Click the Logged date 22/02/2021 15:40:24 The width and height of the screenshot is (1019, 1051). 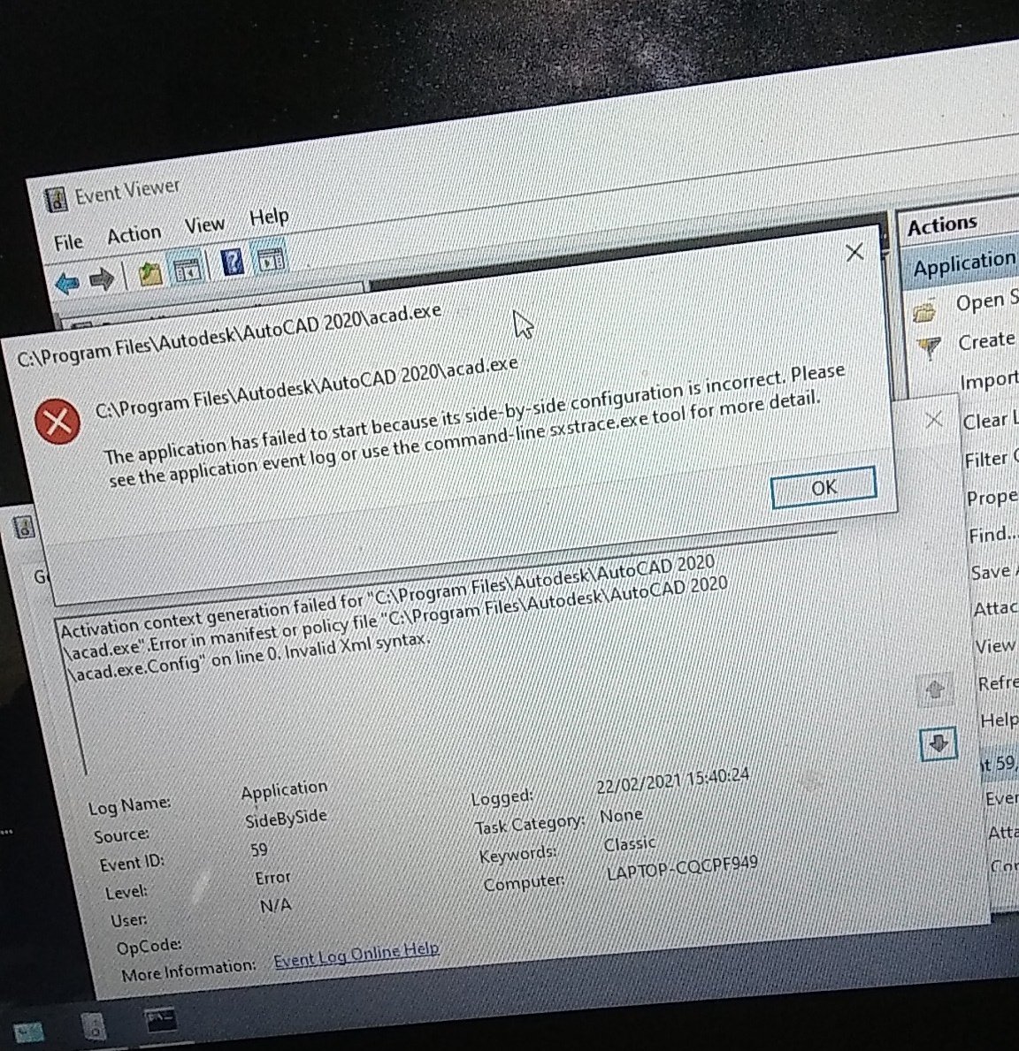(x=673, y=781)
